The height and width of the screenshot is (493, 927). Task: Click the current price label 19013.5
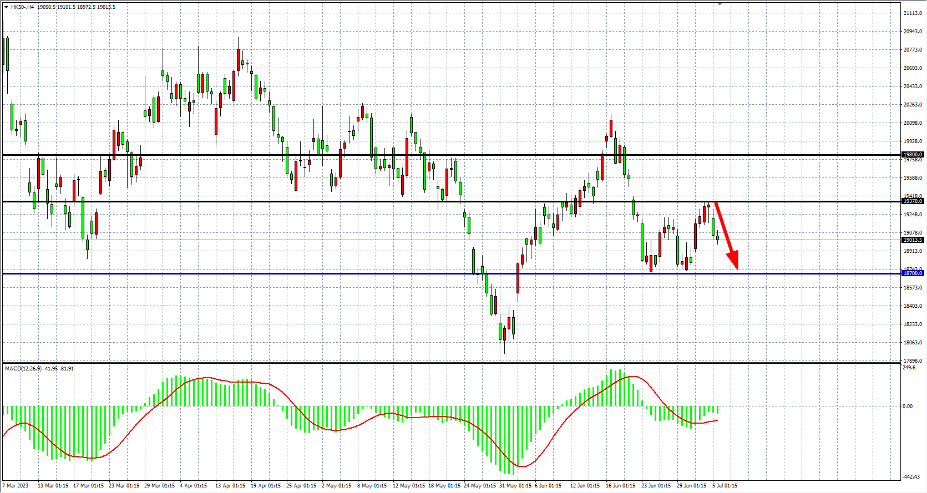913,240
